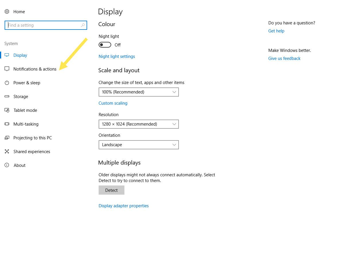The height and width of the screenshot is (258, 344).
Task: Open the 100% (Recommended) scaling dropdown
Action: [x=139, y=92]
